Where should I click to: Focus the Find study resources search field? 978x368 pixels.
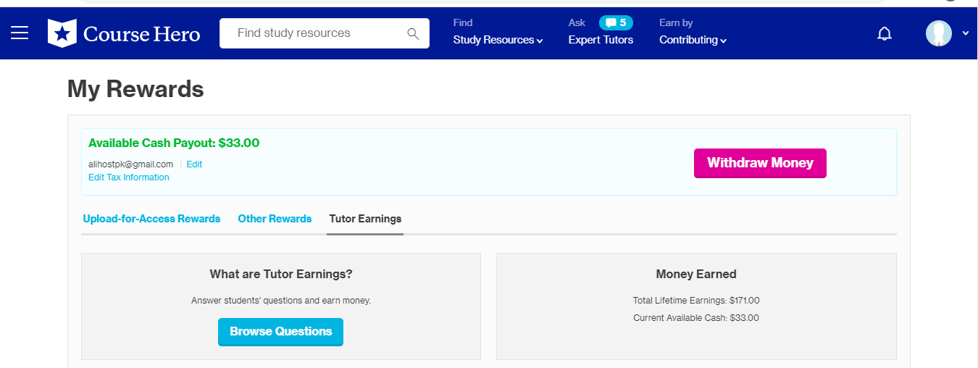point(315,33)
